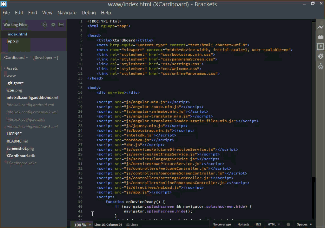Click the No coverage status item
Image resolution: width=325 pixels, height=228 pixels.
[222, 224]
